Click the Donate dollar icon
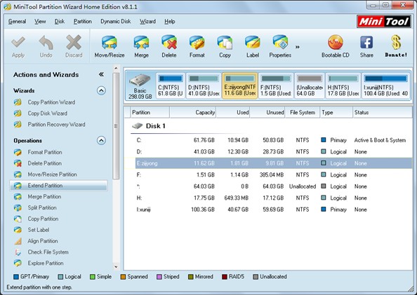Viewport: 417px width, 295px height. pos(396,42)
